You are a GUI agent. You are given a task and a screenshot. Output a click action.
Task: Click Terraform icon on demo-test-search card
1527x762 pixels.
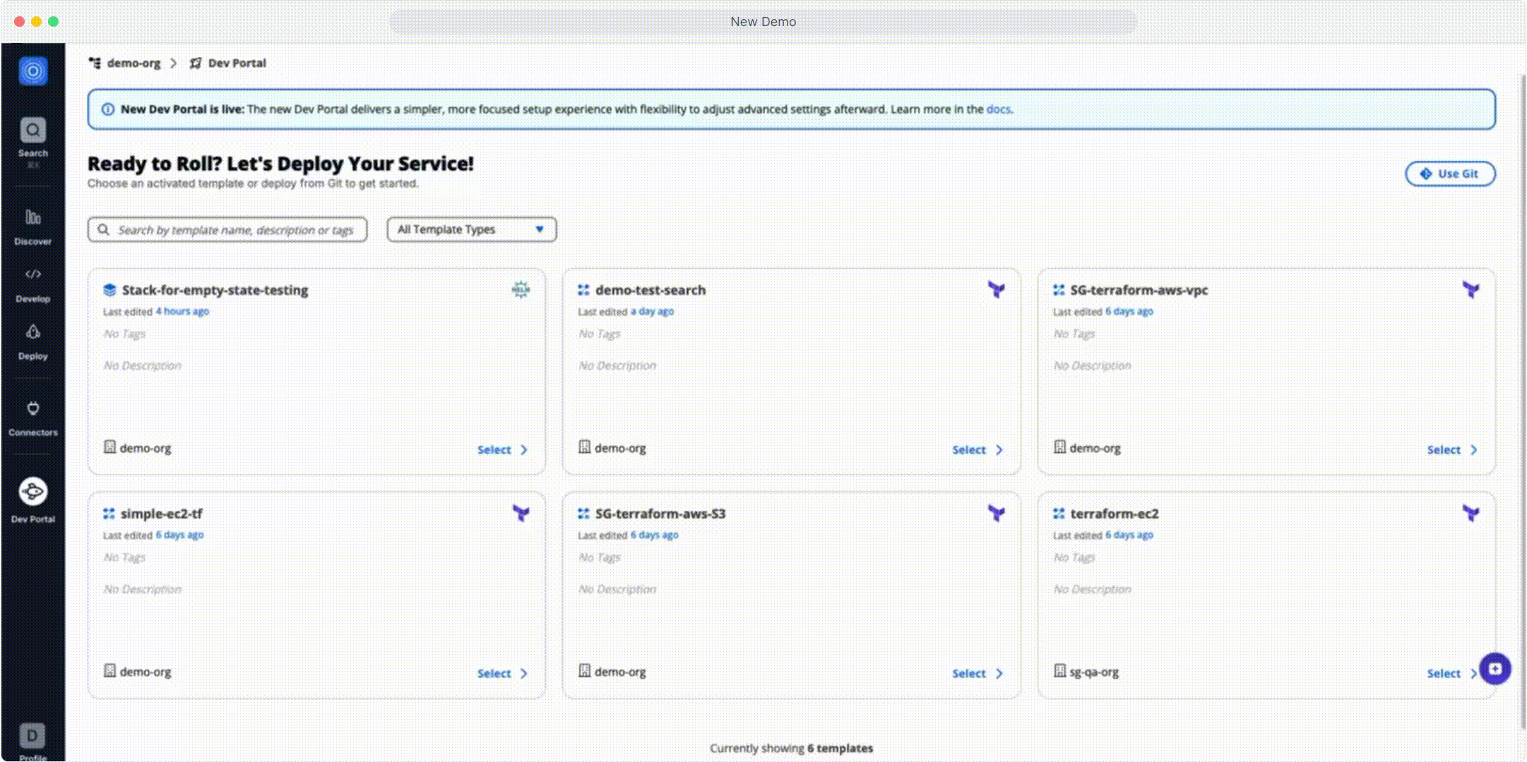click(996, 289)
